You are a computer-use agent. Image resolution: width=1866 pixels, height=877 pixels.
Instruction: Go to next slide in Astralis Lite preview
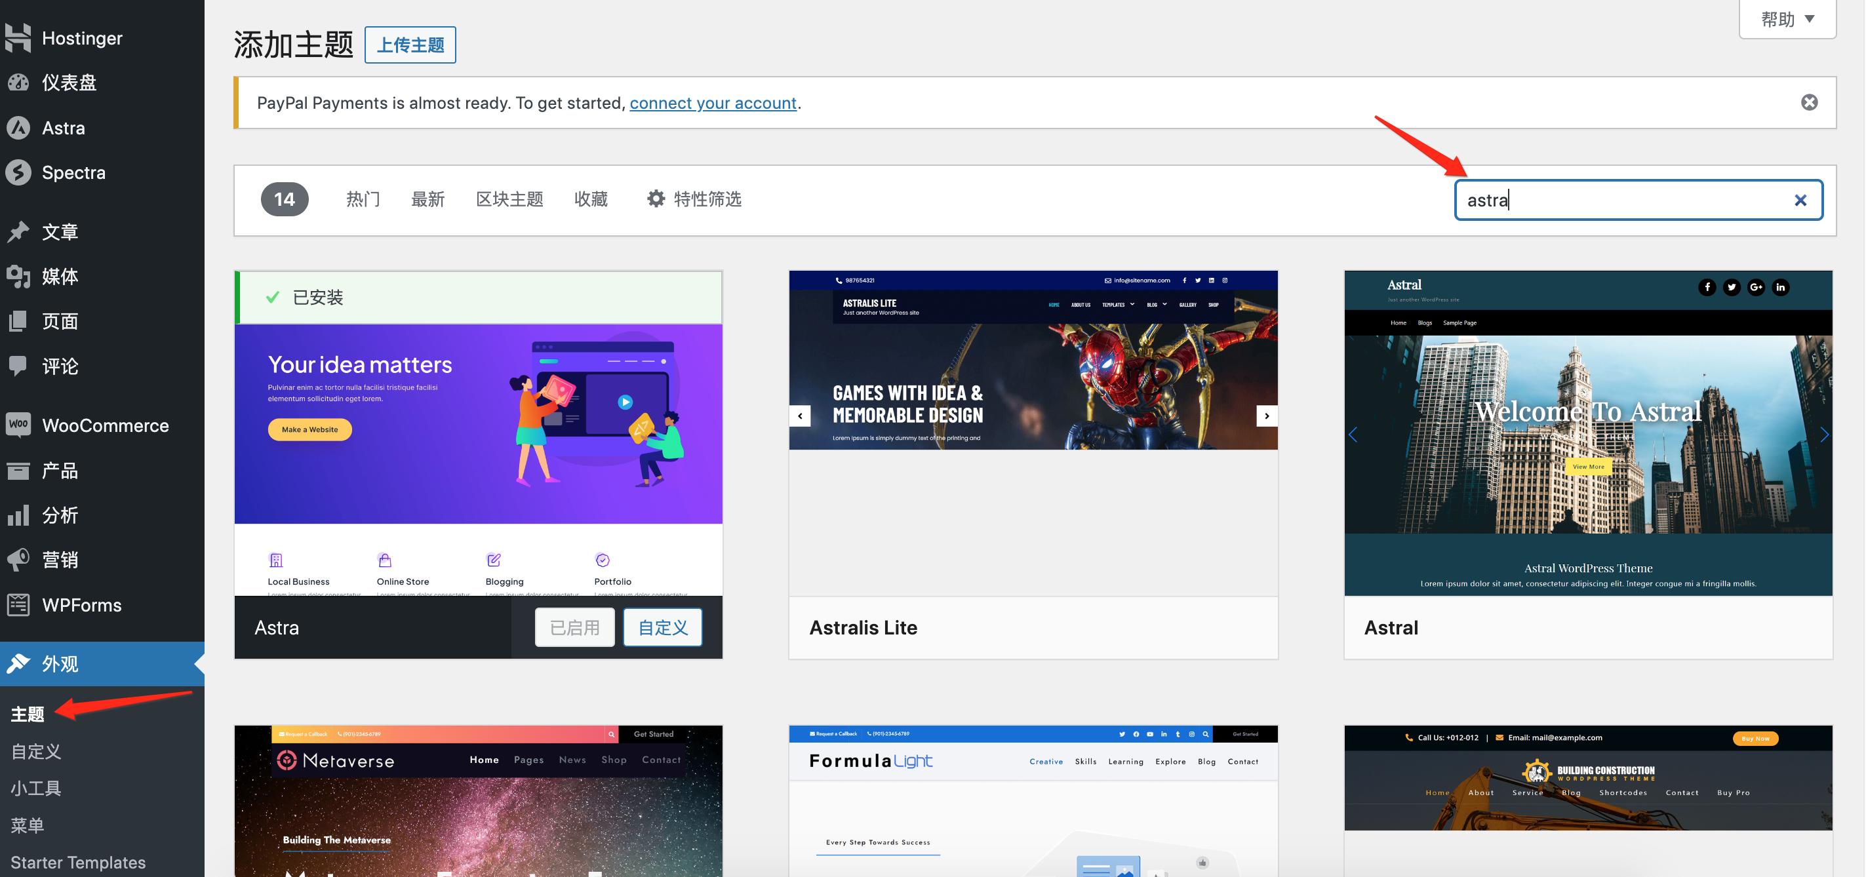point(1266,416)
